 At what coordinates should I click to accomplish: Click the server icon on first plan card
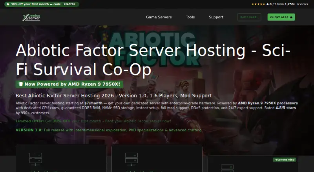pyautogui.click(x=35, y=159)
